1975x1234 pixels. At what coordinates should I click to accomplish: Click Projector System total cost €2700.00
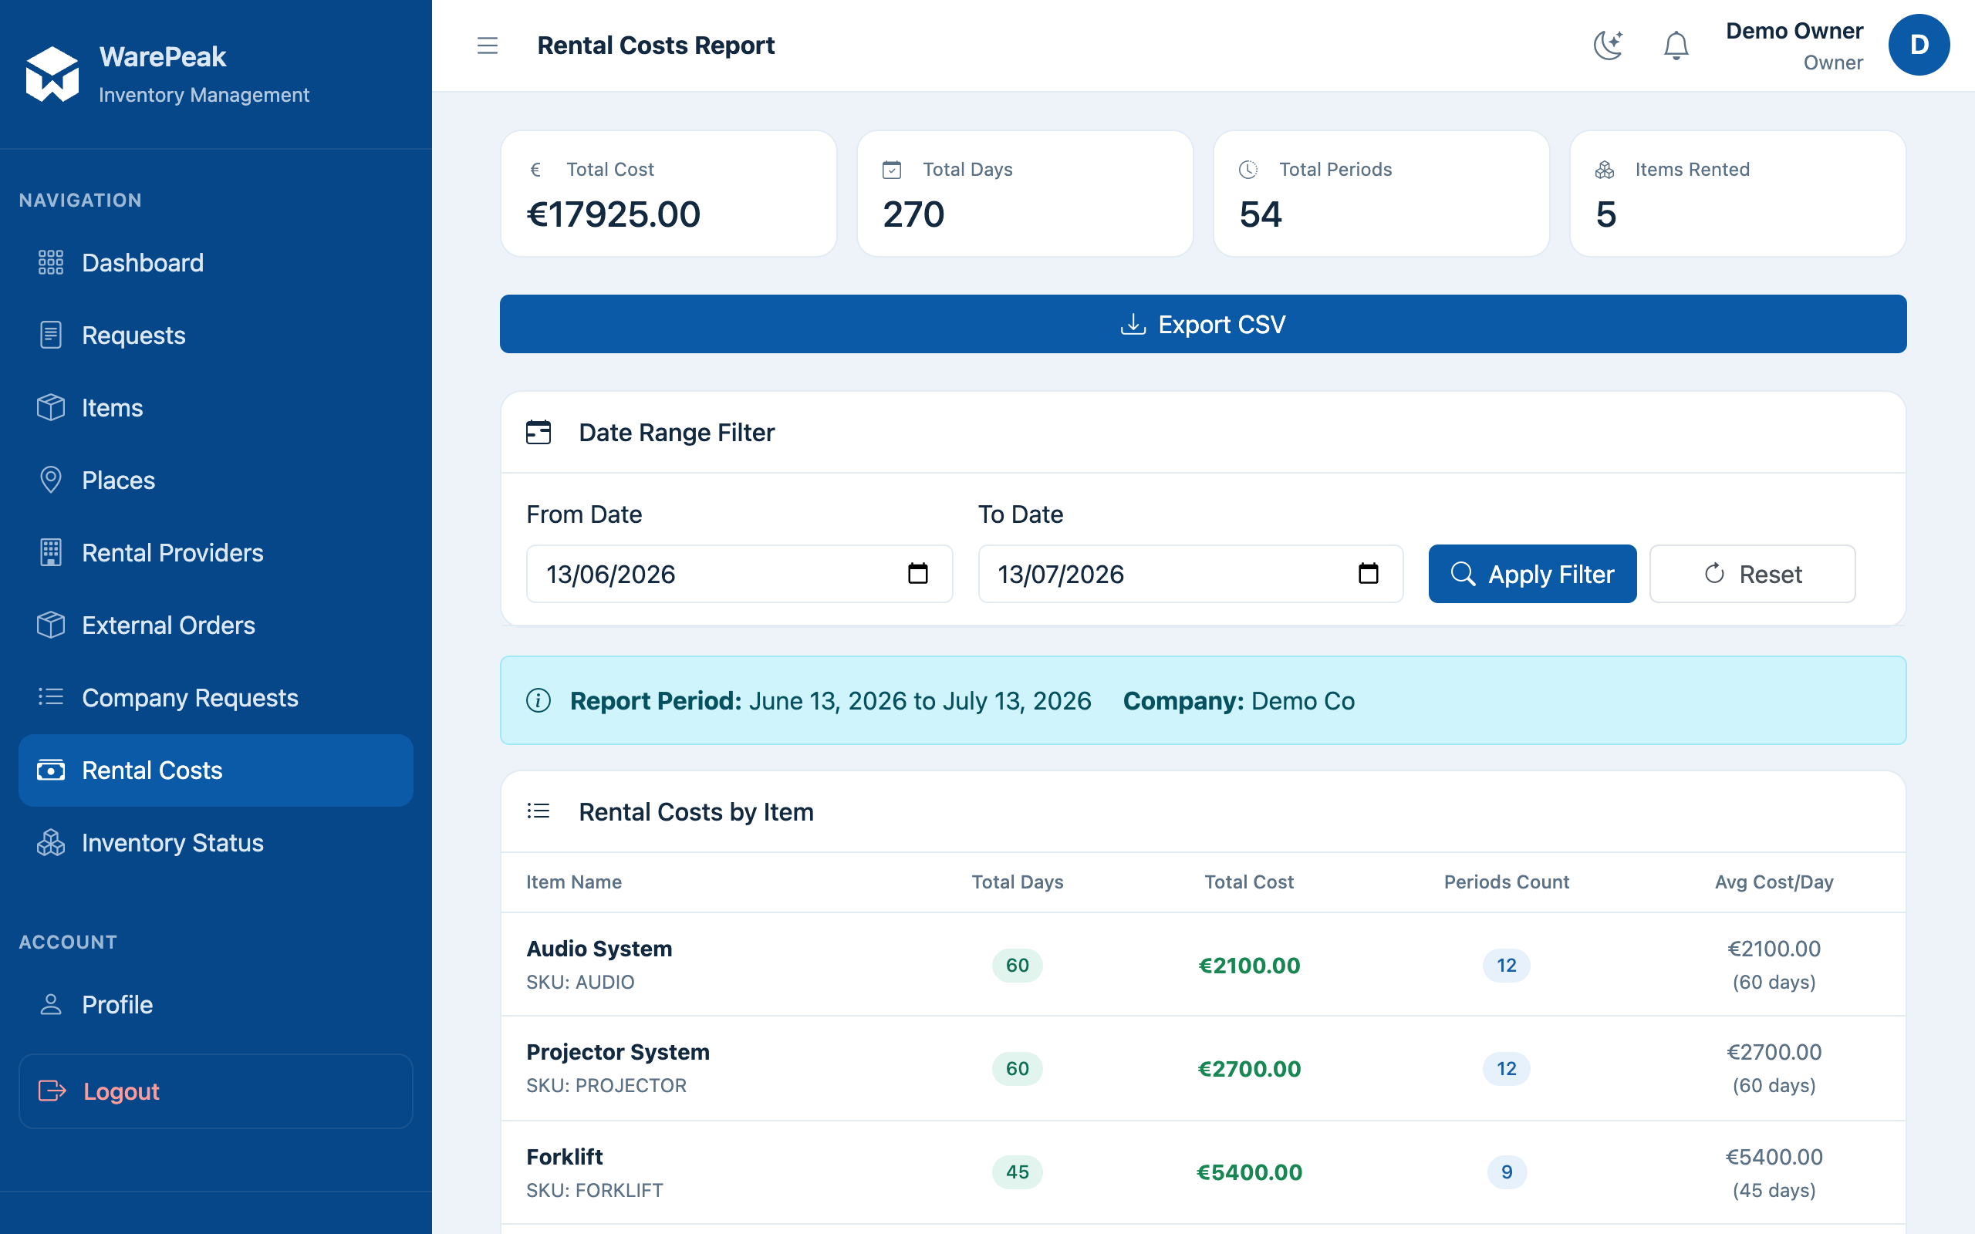(x=1249, y=1068)
